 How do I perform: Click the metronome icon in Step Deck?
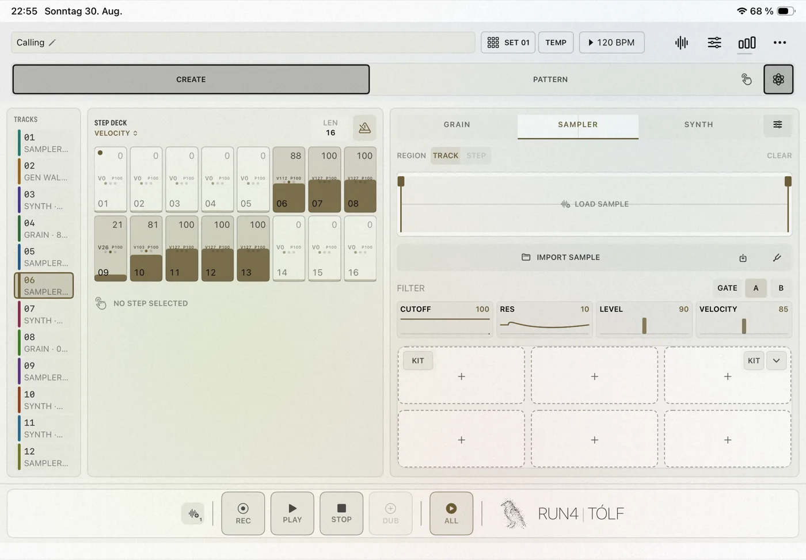coord(364,128)
